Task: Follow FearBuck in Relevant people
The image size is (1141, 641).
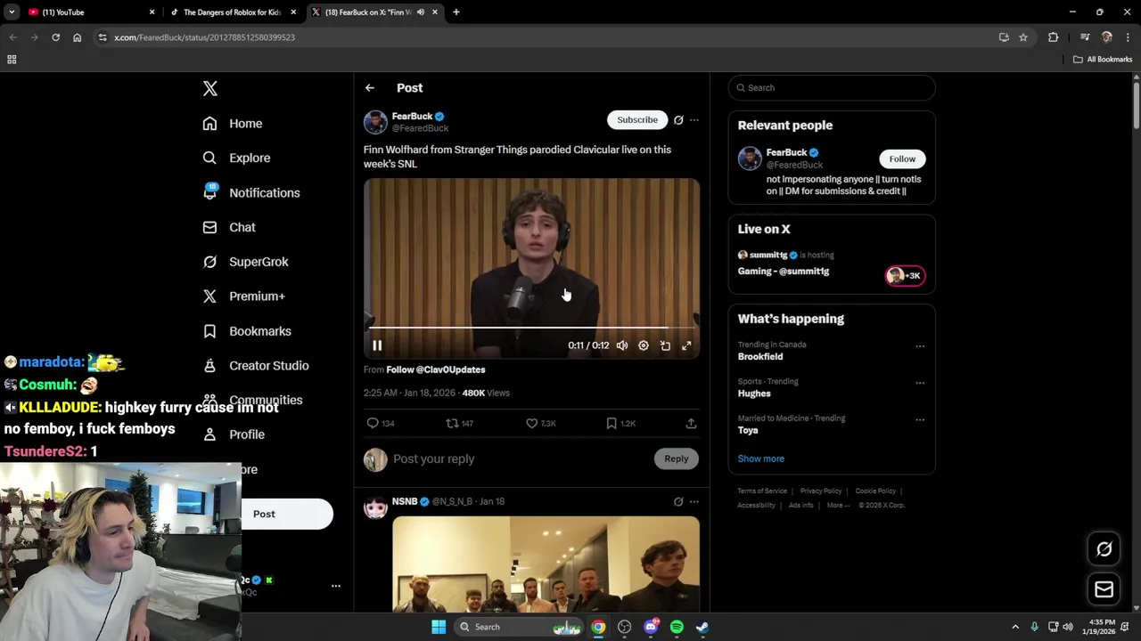Action: click(x=902, y=158)
